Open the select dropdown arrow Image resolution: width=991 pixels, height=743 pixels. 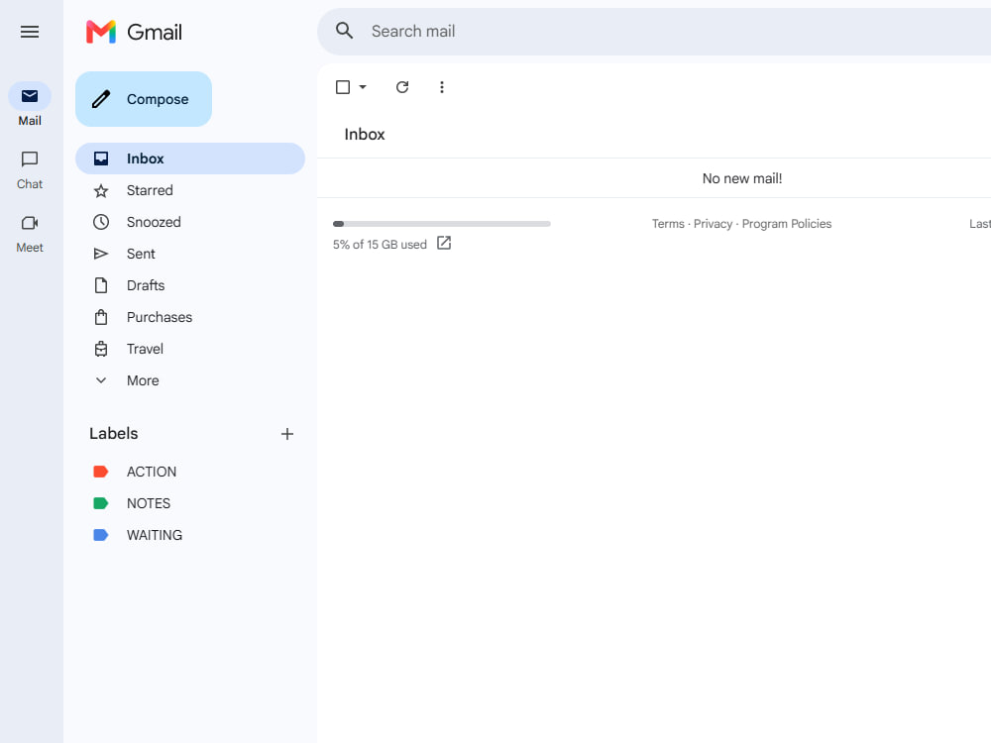[x=363, y=87]
